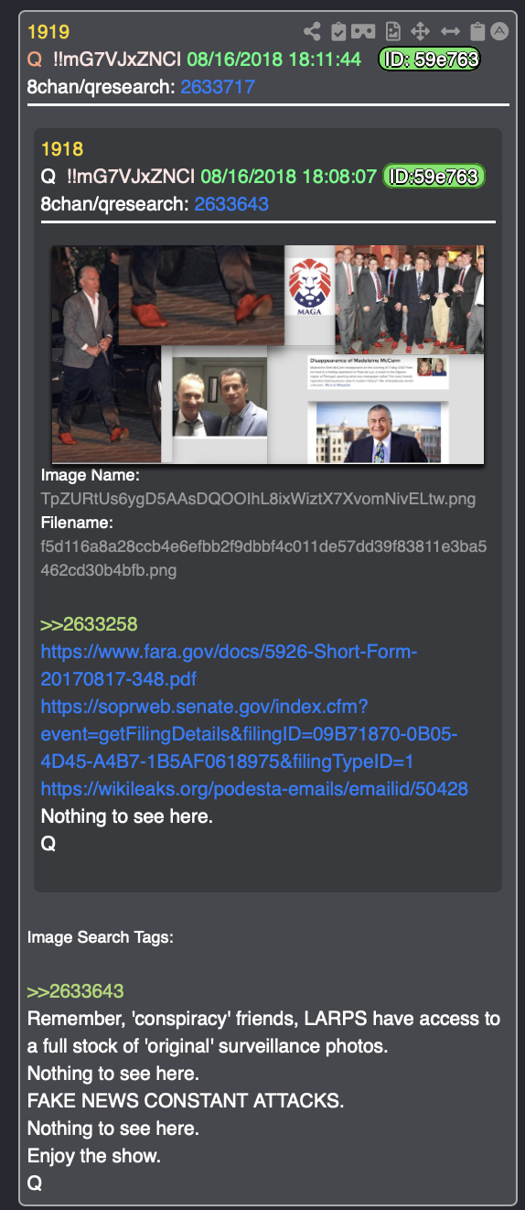Click the plain clipboard copy icon
This screenshot has height=1210, width=525.
click(477, 32)
